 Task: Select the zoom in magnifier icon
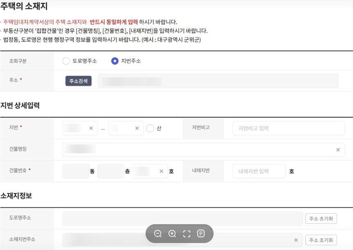pyautogui.click(x=172, y=234)
